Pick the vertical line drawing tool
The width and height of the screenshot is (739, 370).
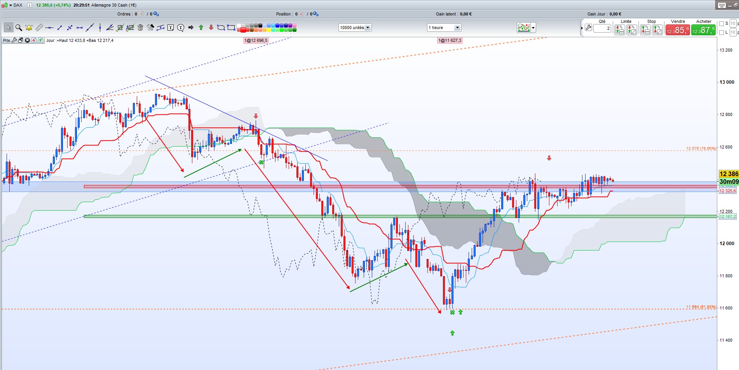100,28
